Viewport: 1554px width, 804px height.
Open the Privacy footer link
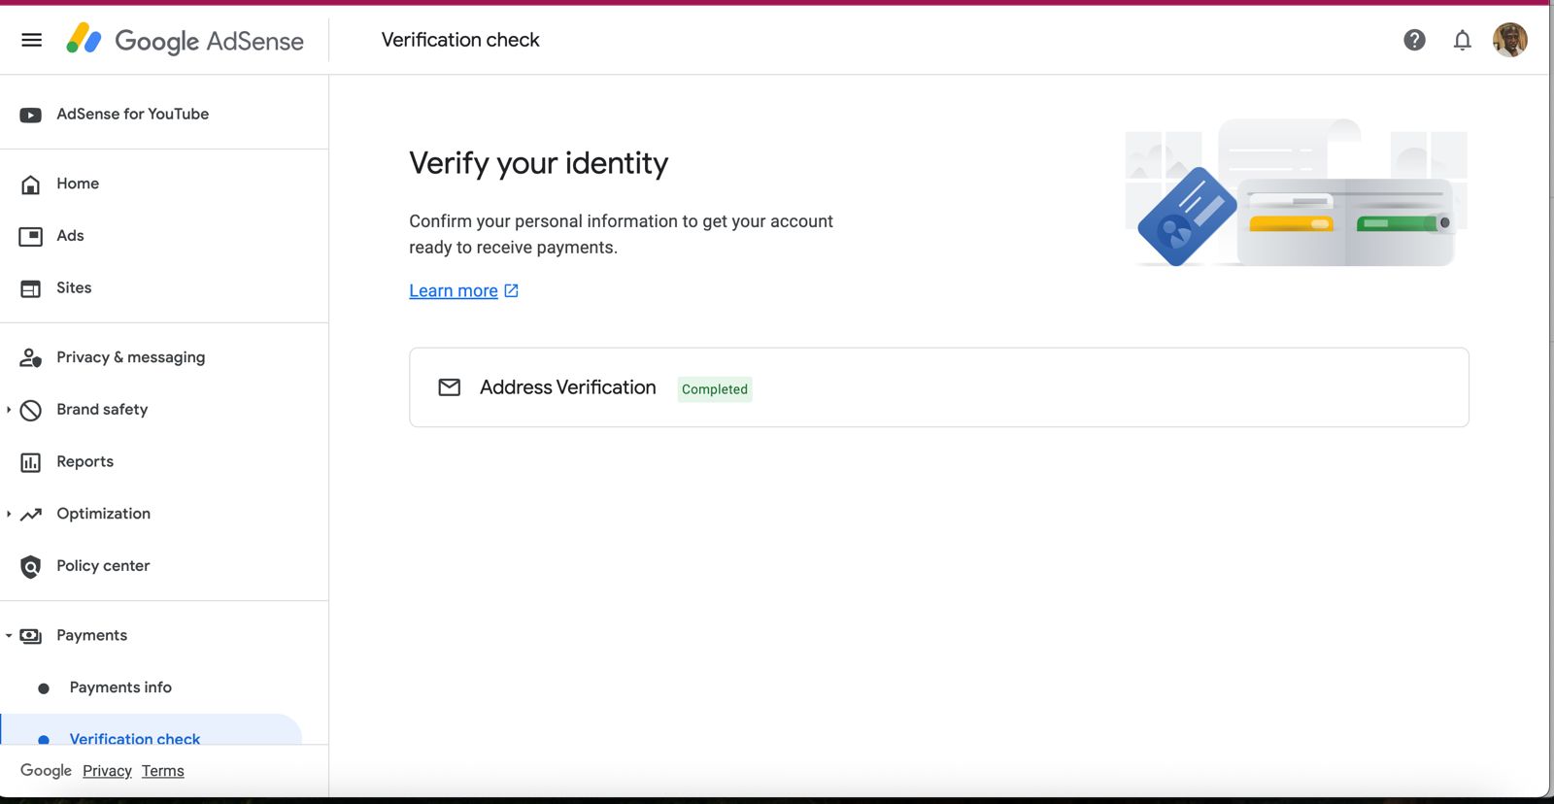point(107,771)
